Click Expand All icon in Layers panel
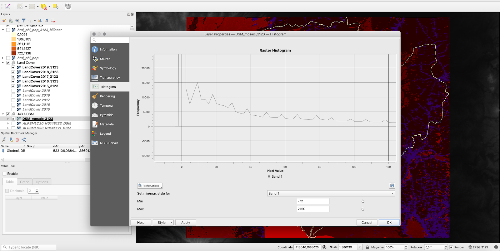The height and width of the screenshot is (251, 500). click(40, 21)
